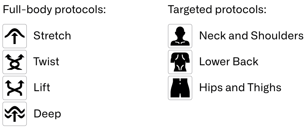Click the "Twist" text label
Screen dimensions: 306x133
pyautogui.click(x=46, y=62)
